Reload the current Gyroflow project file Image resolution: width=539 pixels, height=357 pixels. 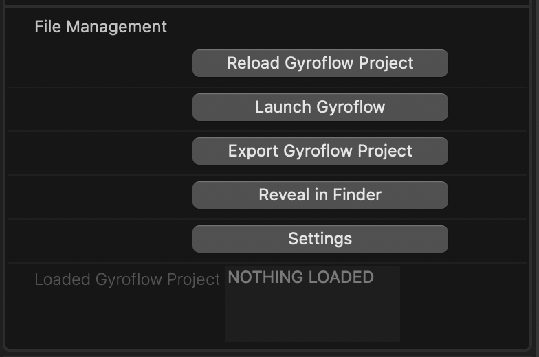click(x=320, y=63)
